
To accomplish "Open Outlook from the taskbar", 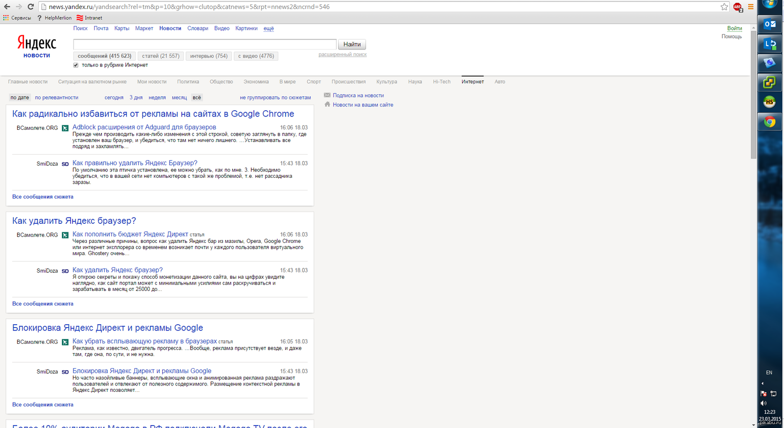I will (x=769, y=24).
